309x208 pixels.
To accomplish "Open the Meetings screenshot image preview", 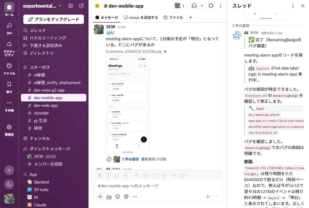I will pos(128,105).
